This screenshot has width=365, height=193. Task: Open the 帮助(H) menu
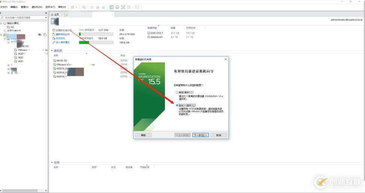tap(62, 7)
